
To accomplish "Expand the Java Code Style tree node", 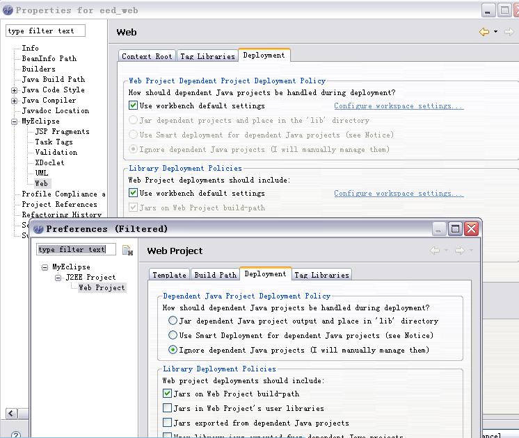I will [x=14, y=90].
